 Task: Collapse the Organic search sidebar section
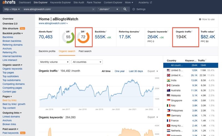tap(12, 65)
